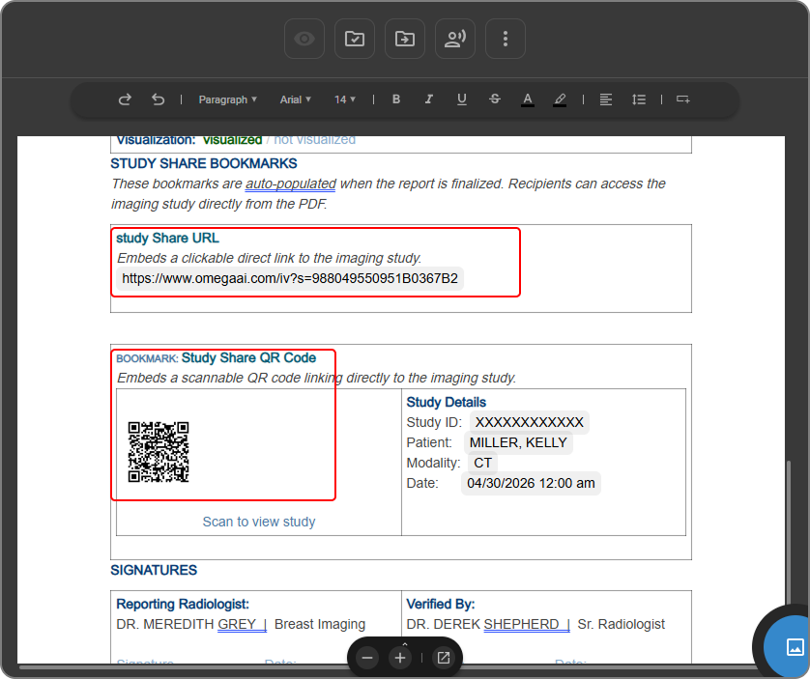Click the Reporting Radiologist label
Image resolution: width=810 pixels, height=679 pixels.
point(183,604)
